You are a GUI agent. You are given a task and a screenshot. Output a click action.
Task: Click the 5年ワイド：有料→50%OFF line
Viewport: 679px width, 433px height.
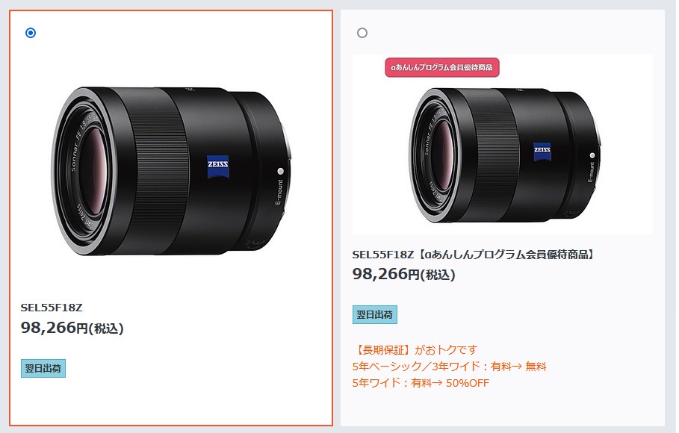point(421,383)
